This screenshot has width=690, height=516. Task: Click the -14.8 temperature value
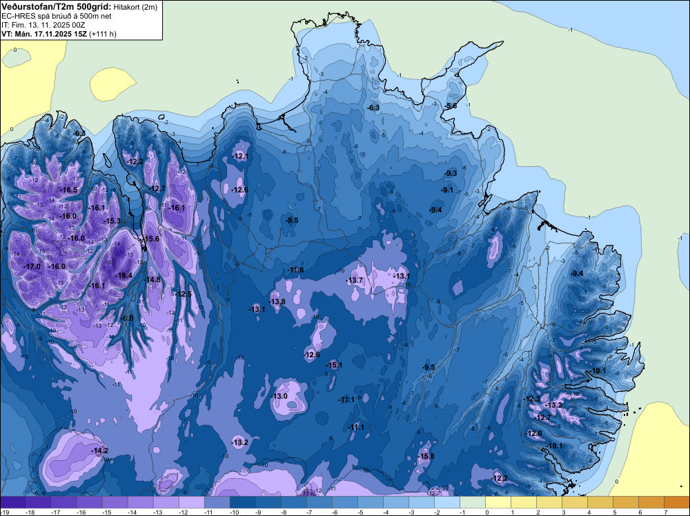click(x=152, y=279)
